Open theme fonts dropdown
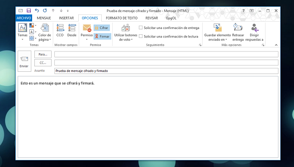The width and height of the screenshot is (294, 167). click(33, 32)
